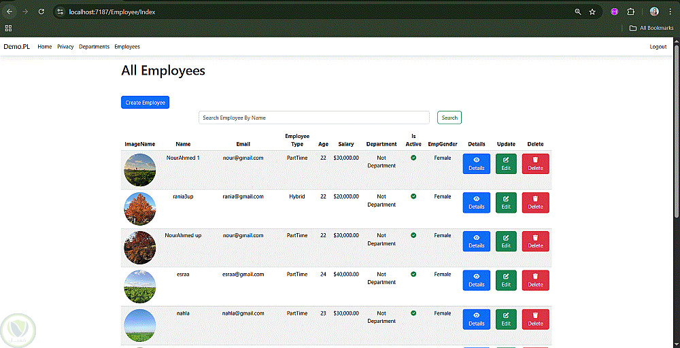Delete the employee named esraa
Image resolution: width=680 pixels, height=348 pixels.
(x=535, y=280)
